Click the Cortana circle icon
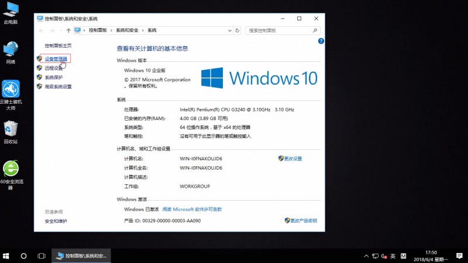This screenshot has height=263, width=468. click(x=23, y=256)
